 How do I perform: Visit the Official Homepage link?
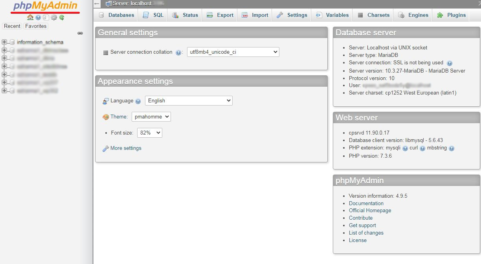click(370, 211)
